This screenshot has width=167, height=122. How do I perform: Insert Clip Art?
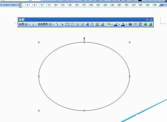(x=97, y=24)
